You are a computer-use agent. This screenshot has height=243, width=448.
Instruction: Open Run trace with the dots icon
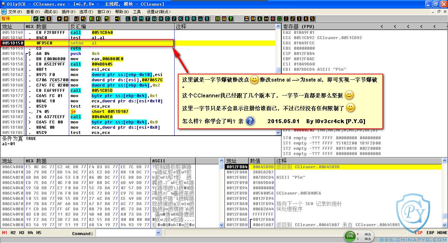click(200, 19)
